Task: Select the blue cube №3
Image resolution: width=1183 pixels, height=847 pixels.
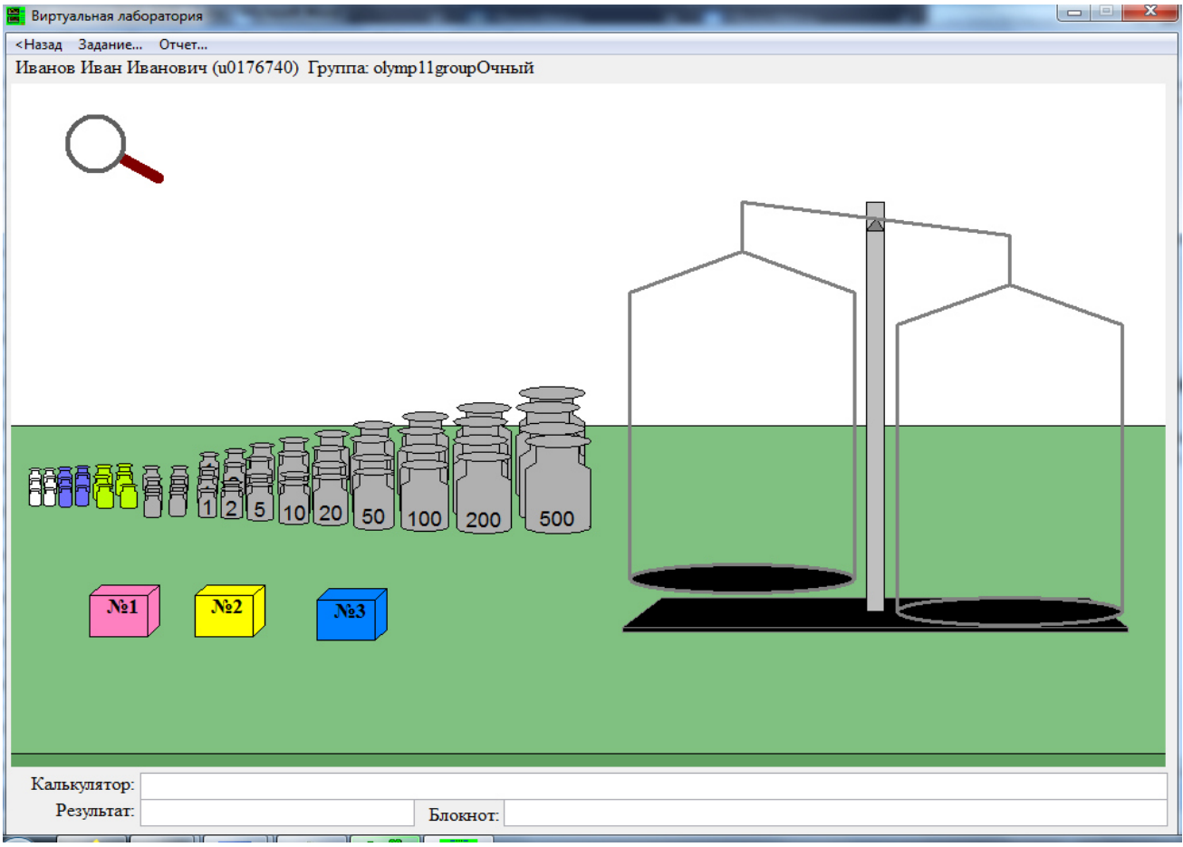Action: [x=352, y=615]
